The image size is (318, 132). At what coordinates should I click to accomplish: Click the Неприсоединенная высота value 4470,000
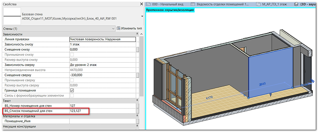click(102, 70)
